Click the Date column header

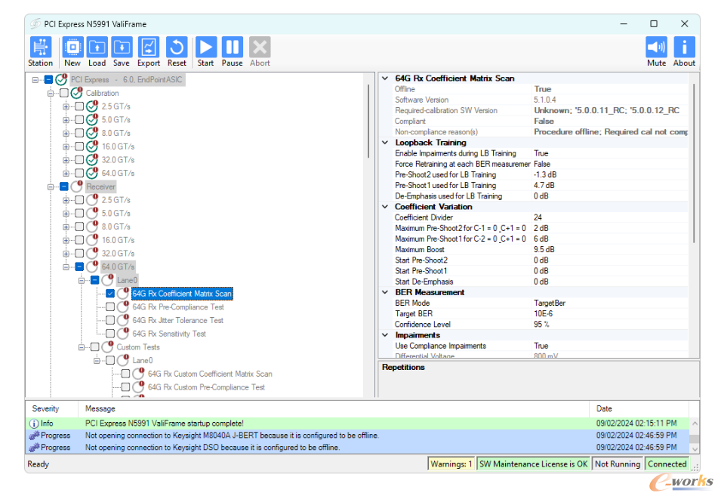coord(639,408)
